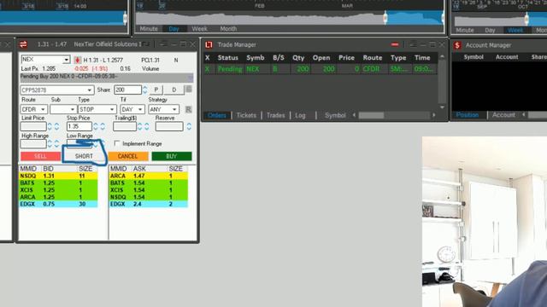Switch to Trades tab in Trade Manager
Screen dimensions: 547x307
click(275, 115)
